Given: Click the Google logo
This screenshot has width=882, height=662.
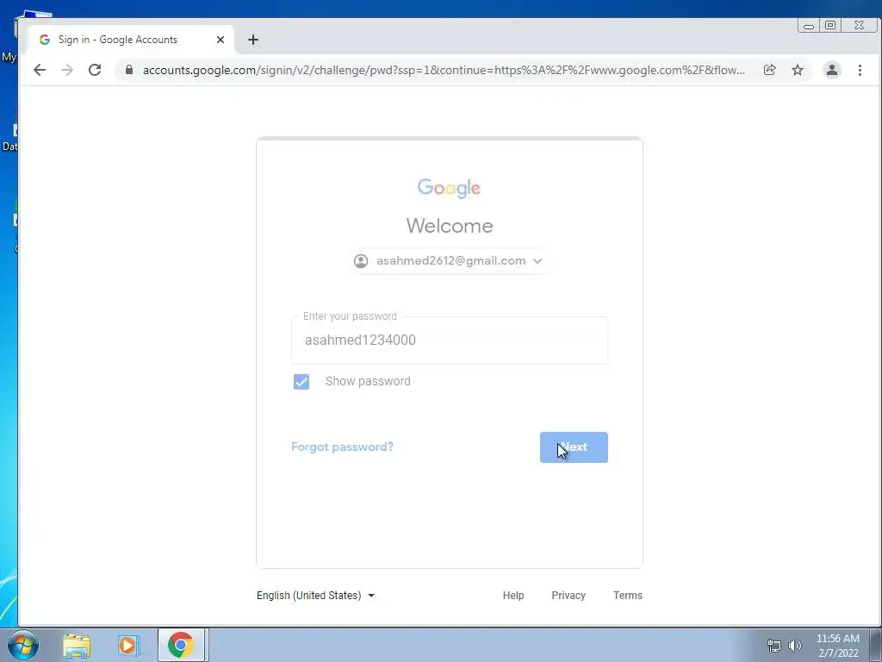Looking at the screenshot, I should pyautogui.click(x=449, y=188).
